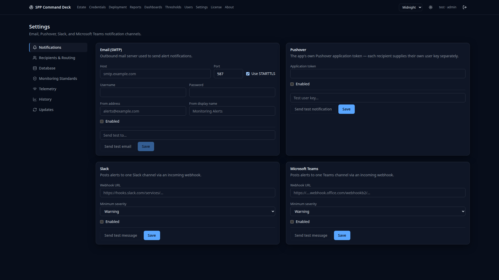
Task: Click the SMTP Port field
Action: click(228, 74)
